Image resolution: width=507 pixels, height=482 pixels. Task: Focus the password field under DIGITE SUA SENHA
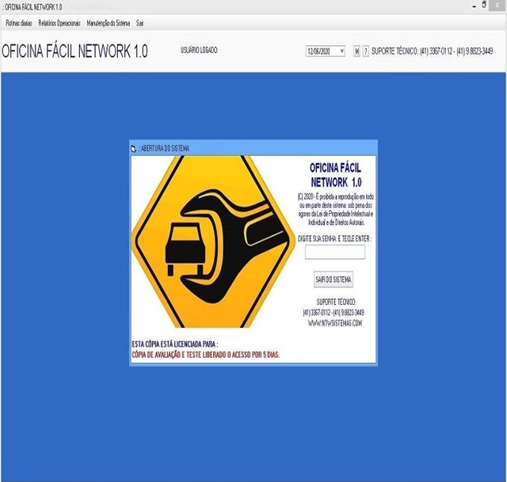coord(334,252)
